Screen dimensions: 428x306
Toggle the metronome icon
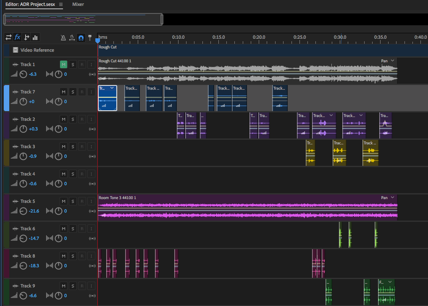tap(63, 37)
